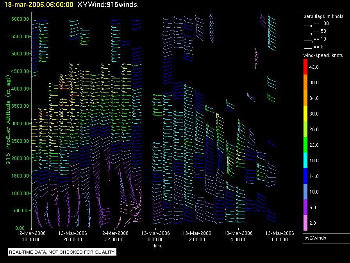Click the 10-knot barb flag legend symbol
The height and width of the screenshot is (263, 350).
(x=308, y=40)
